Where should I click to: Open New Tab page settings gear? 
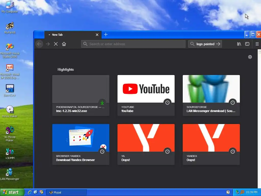250,57
